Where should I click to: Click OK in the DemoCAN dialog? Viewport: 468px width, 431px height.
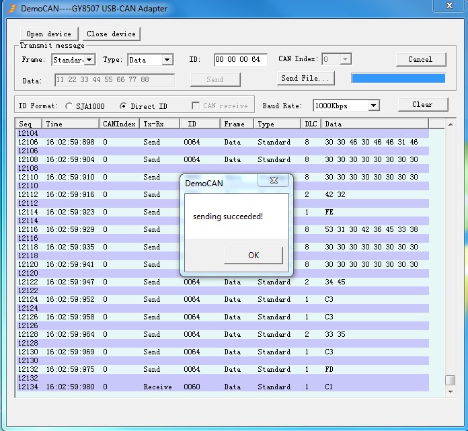coord(253,256)
